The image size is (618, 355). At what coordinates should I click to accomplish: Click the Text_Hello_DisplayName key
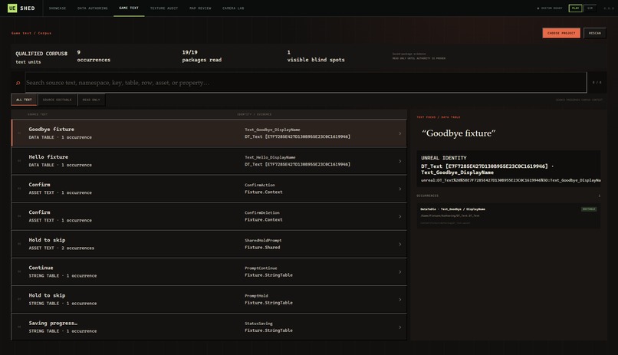tap(270, 157)
